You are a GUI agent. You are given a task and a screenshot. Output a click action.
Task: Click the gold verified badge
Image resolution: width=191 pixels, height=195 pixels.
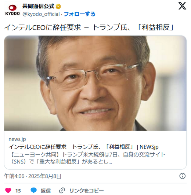58,7
